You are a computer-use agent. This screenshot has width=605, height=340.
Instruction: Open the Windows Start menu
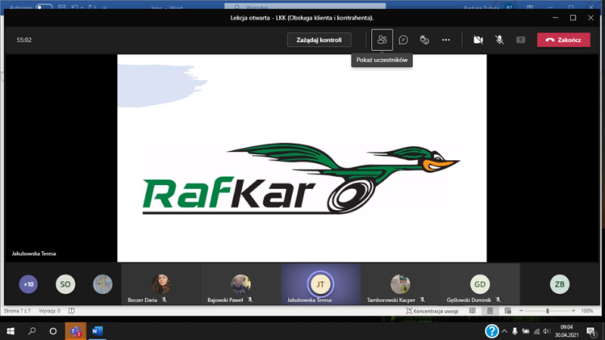click(11, 331)
